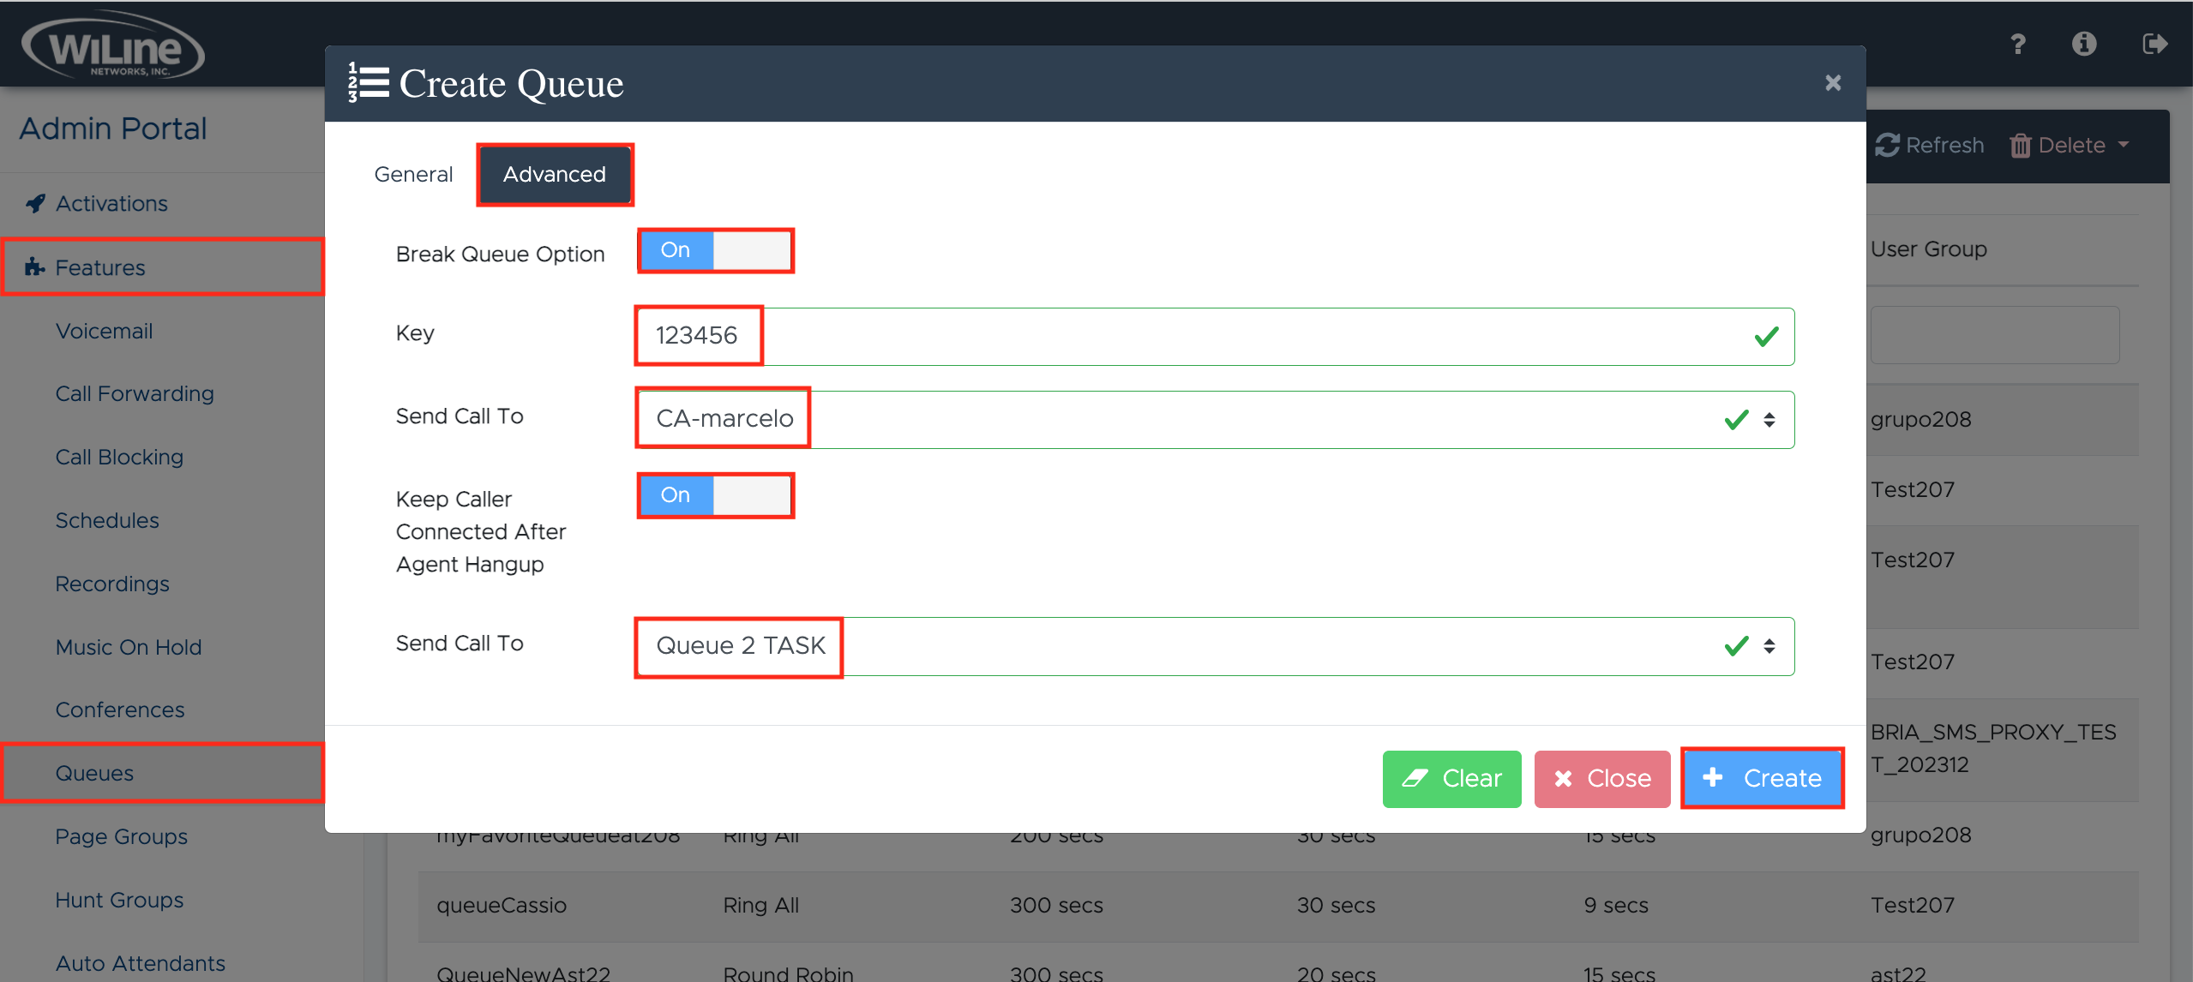Click the Delete trash icon
The image size is (2193, 982).
point(2020,146)
